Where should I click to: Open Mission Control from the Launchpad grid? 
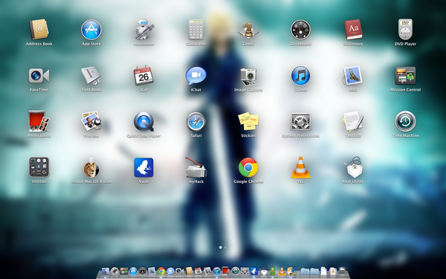click(405, 75)
